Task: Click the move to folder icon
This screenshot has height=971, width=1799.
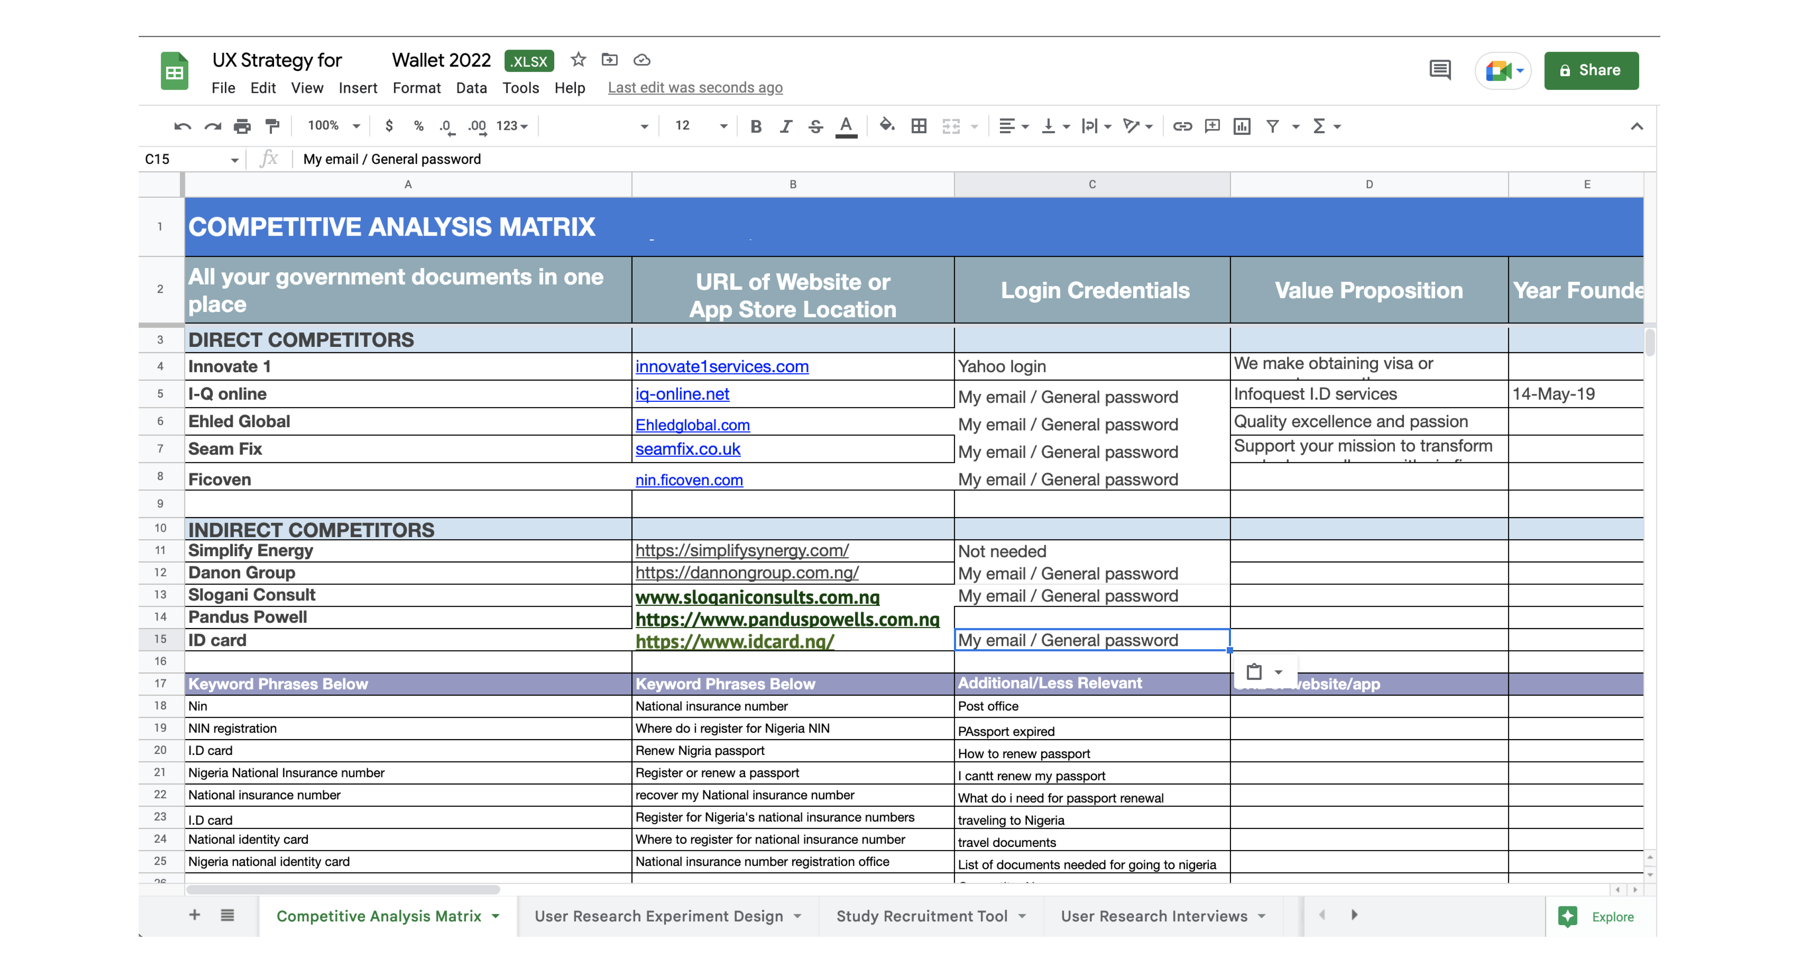Action: (x=610, y=60)
